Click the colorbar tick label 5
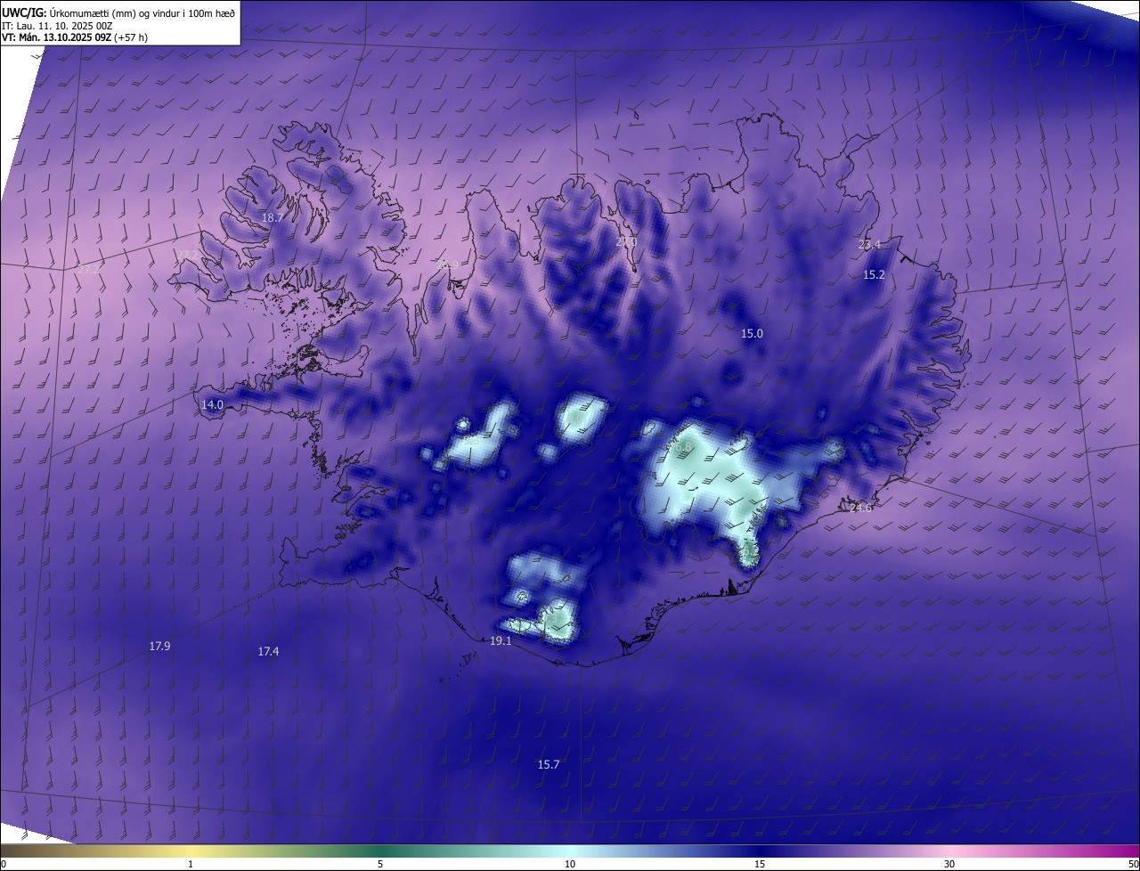The height and width of the screenshot is (871, 1140). pyautogui.click(x=380, y=864)
